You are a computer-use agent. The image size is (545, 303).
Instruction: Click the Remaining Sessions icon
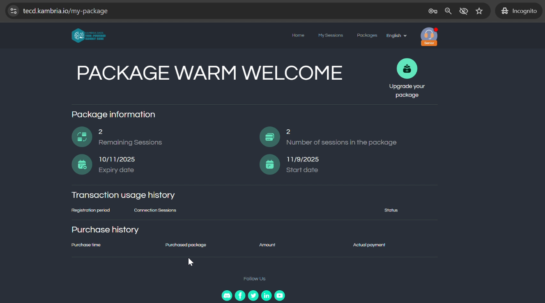[82, 137]
